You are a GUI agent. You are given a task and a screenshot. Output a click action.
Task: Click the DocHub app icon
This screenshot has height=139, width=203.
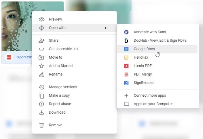tap(126, 40)
